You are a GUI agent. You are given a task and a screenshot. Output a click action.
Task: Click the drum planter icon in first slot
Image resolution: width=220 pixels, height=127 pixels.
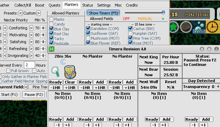pyautogui.click(x=70, y=72)
